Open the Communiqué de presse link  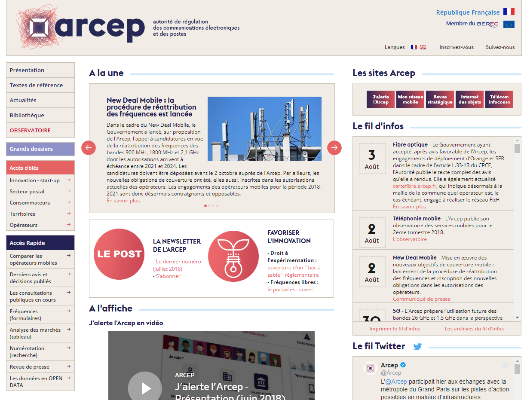click(x=421, y=299)
